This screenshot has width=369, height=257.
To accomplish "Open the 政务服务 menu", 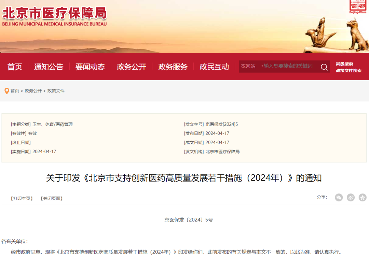I will (173, 67).
